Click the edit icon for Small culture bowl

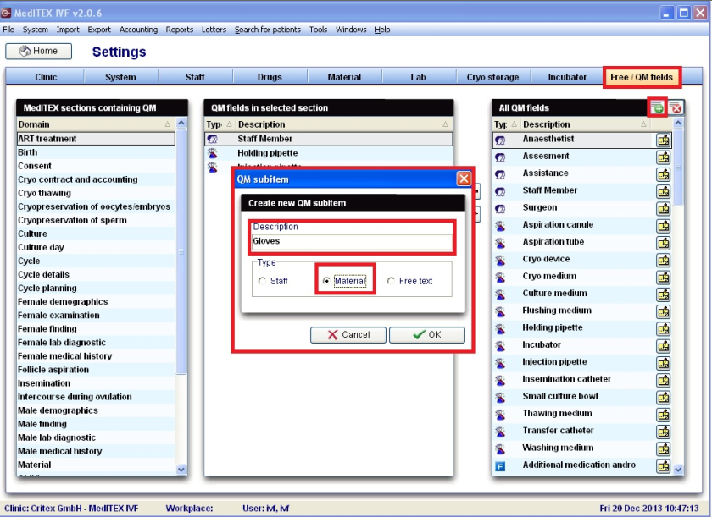click(664, 398)
